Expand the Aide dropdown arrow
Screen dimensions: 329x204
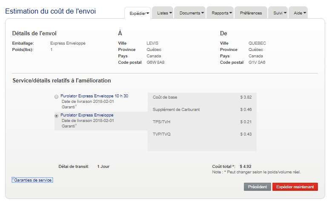tap(305, 13)
